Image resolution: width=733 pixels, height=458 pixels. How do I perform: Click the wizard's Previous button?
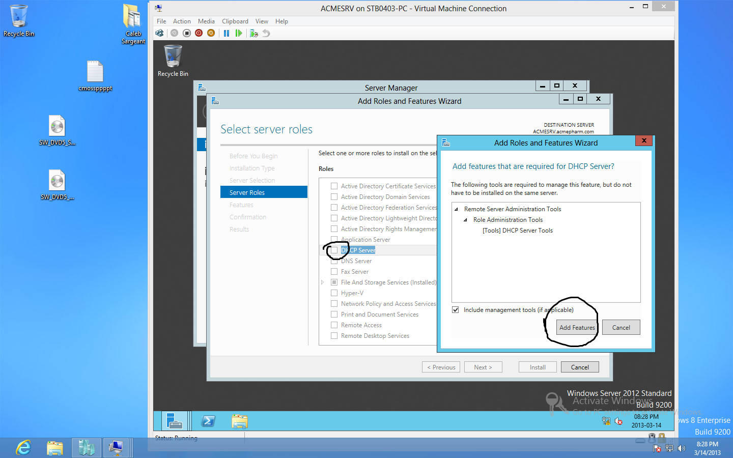[x=441, y=367]
